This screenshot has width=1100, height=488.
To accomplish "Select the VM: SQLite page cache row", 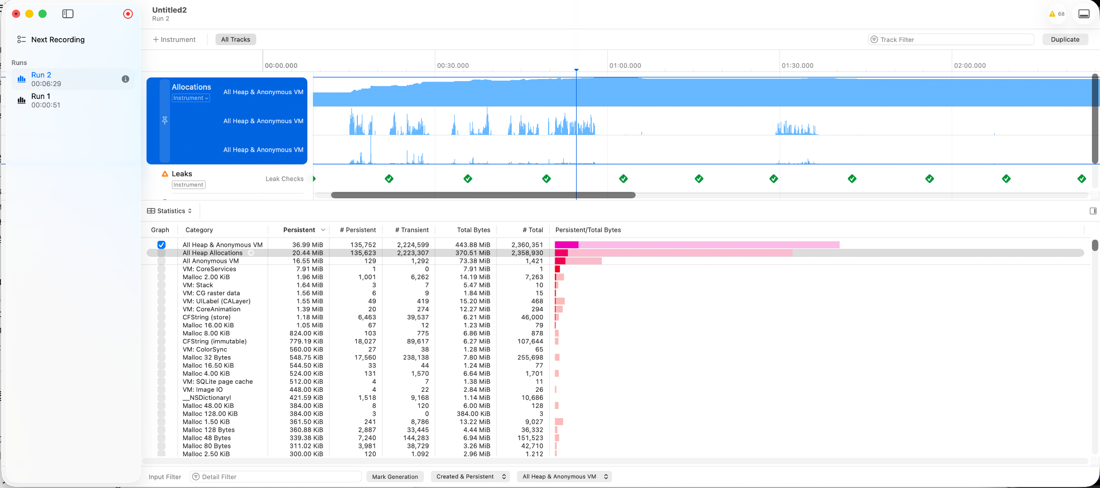I will 615,382.
